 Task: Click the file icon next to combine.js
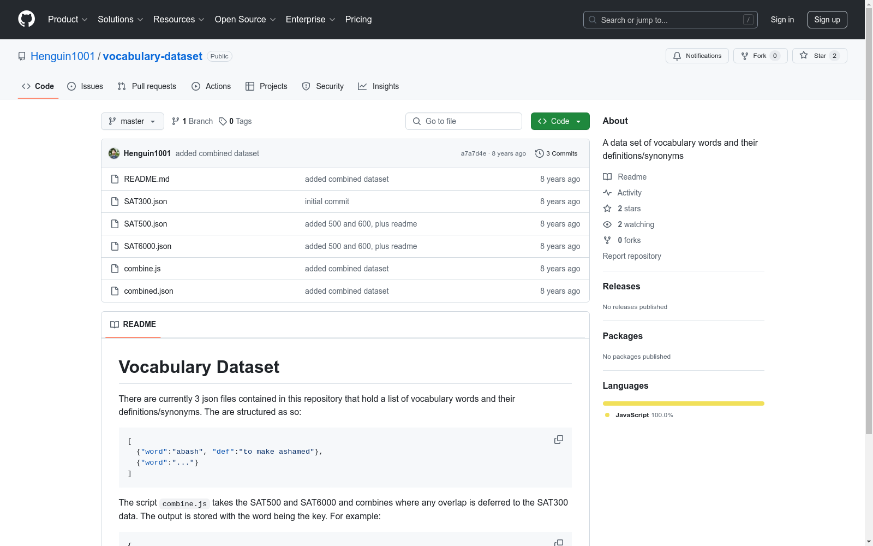point(115,269)
